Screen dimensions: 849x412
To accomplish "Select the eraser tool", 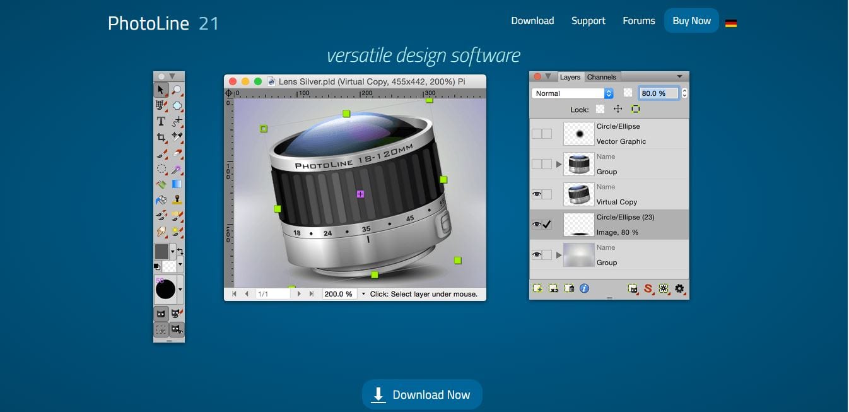I will click(177, 153).
